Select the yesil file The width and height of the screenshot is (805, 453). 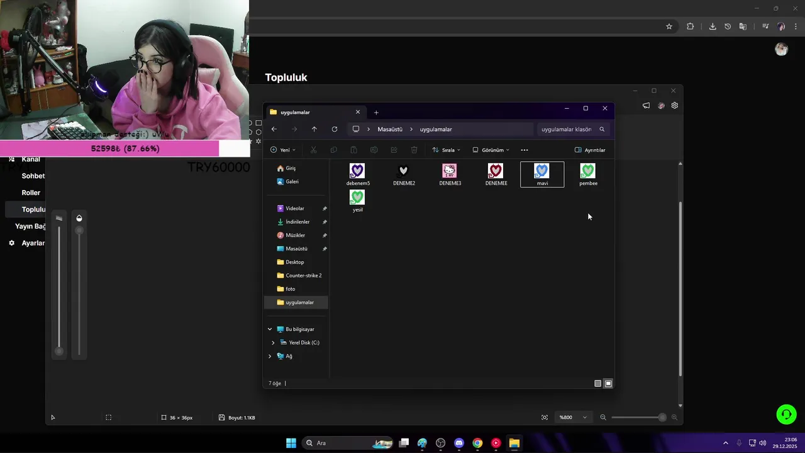tap(358, 201)
